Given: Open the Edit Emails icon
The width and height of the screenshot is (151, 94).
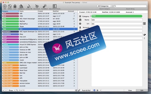Looking at the screenshot, I should tap(37, 6).
